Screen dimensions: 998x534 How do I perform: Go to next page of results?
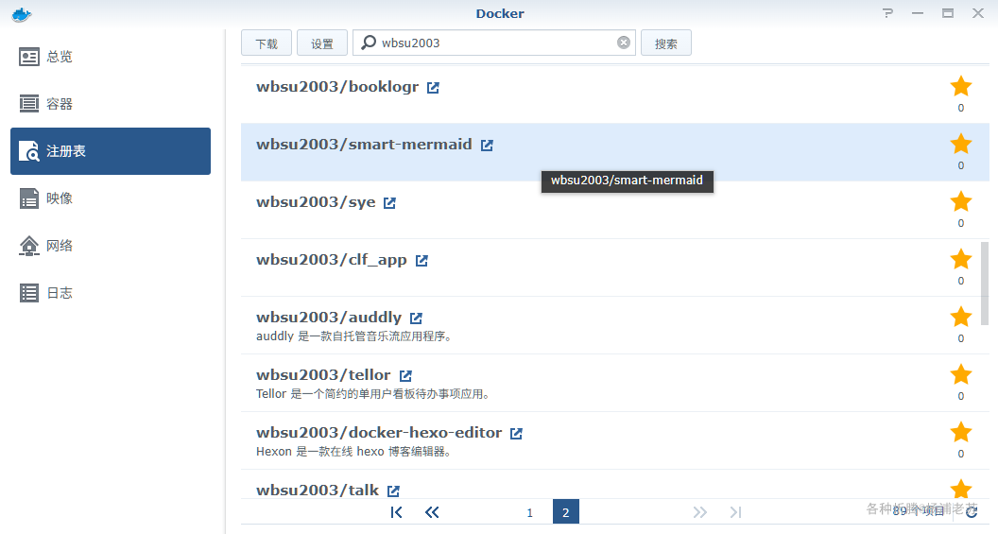coord(700,511)
